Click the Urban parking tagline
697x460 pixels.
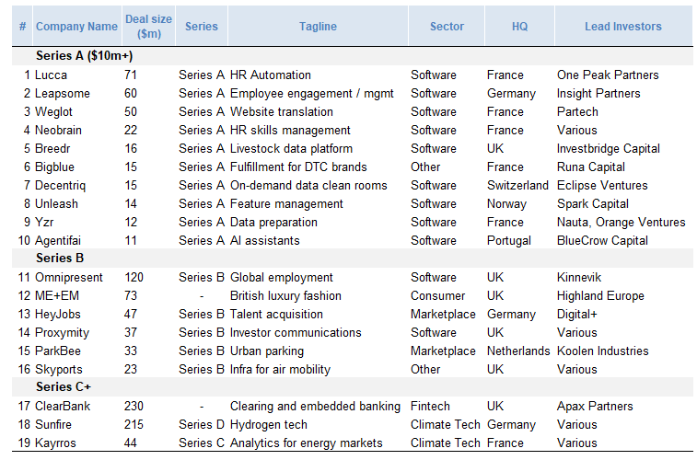(x=267, y=351)
